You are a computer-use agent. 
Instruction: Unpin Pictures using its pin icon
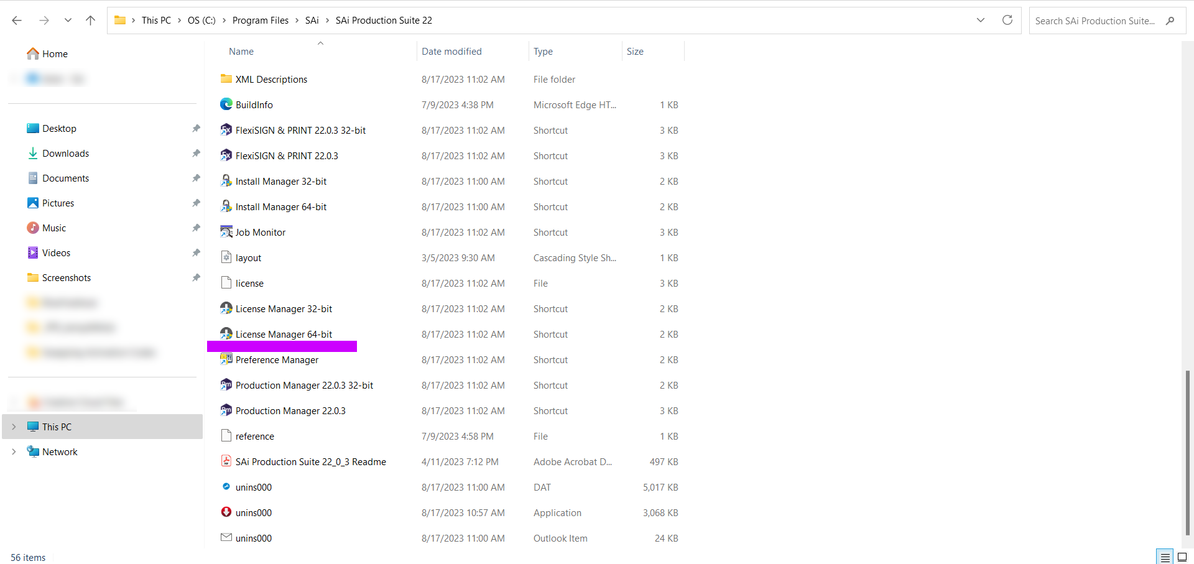[196, 203]
